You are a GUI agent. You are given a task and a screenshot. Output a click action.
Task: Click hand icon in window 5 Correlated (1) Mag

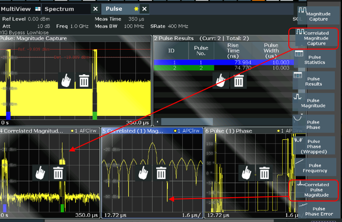143,173
